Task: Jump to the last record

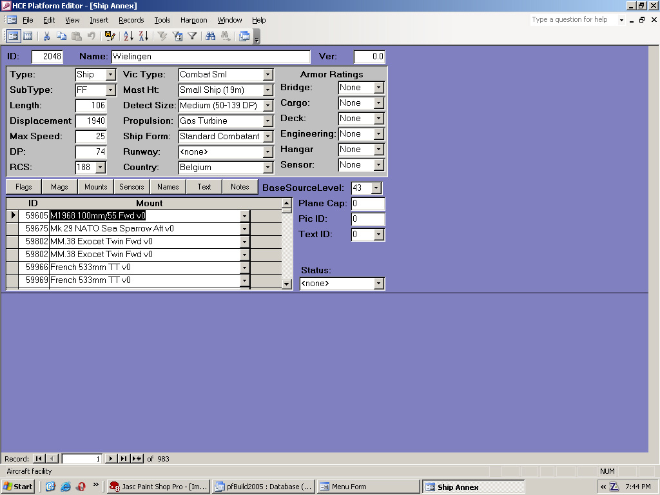Action: point(124,459)
